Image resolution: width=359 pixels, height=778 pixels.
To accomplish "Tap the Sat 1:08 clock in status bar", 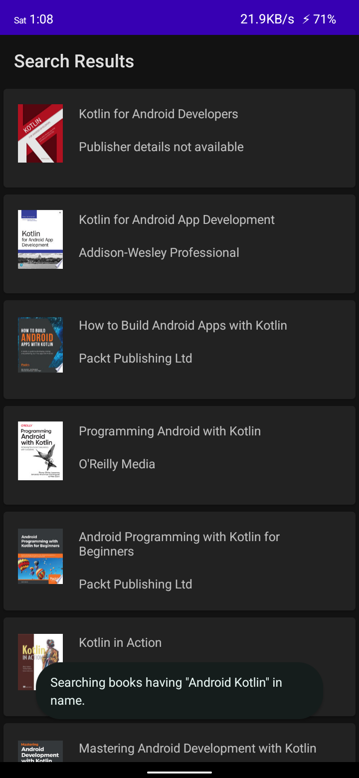I will click(34, 19).
